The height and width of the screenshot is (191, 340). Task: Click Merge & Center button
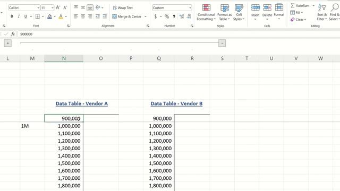[127, 16]
